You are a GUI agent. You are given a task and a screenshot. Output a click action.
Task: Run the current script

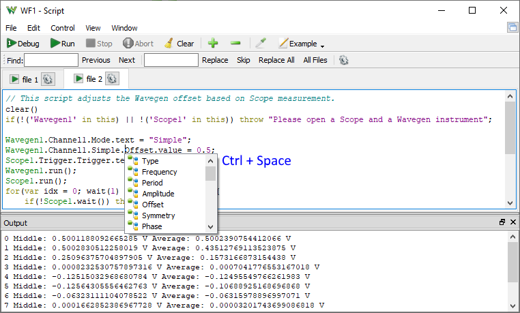click(63, 44)
